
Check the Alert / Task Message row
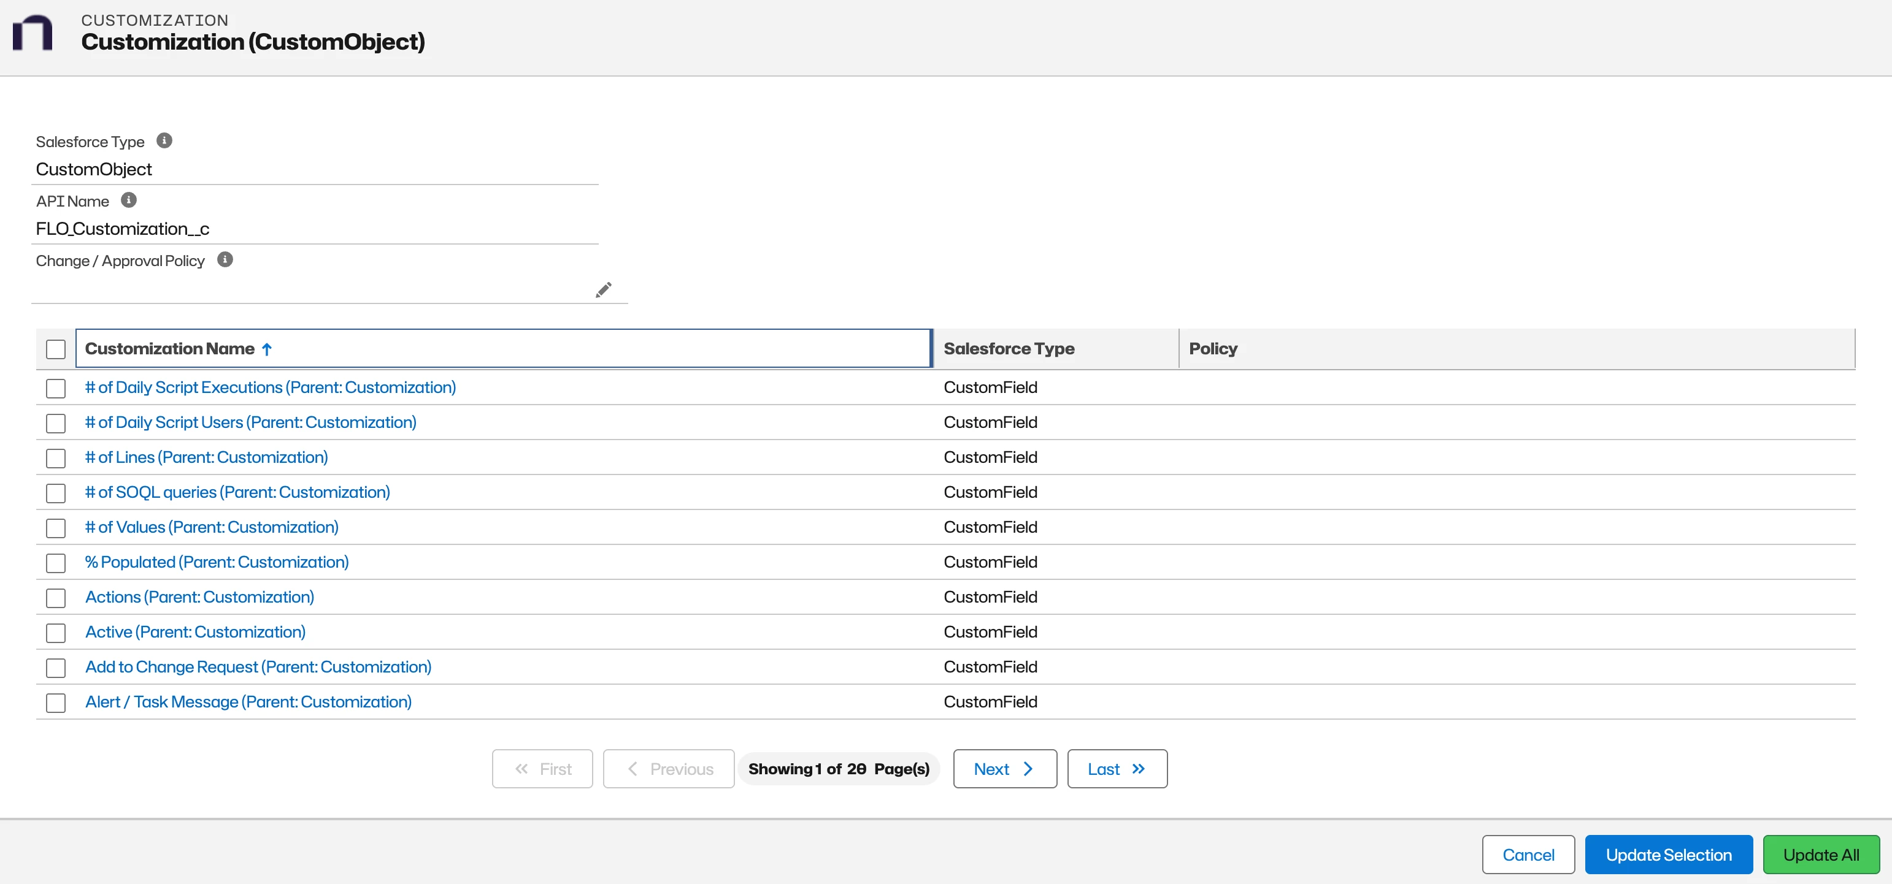[56, 703]
